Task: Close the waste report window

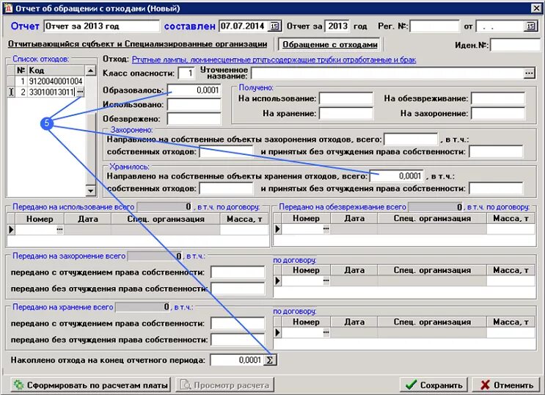Action: (536, 8)
